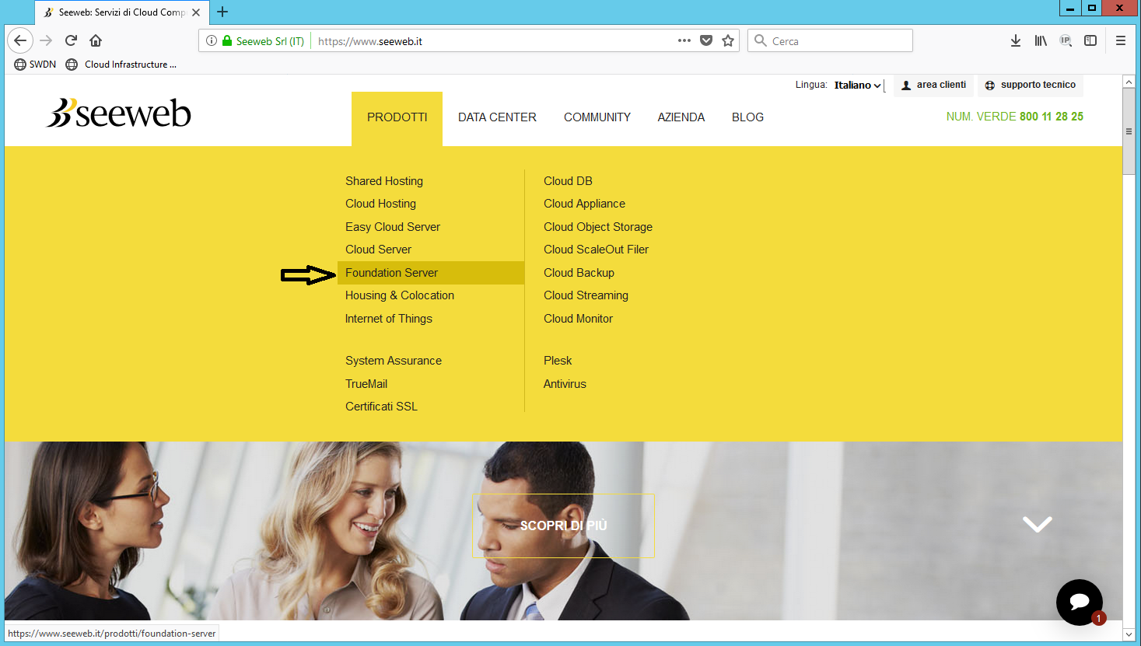Click the scrollbar down arrow
Screen dimensions: 1141x646
1129,634
